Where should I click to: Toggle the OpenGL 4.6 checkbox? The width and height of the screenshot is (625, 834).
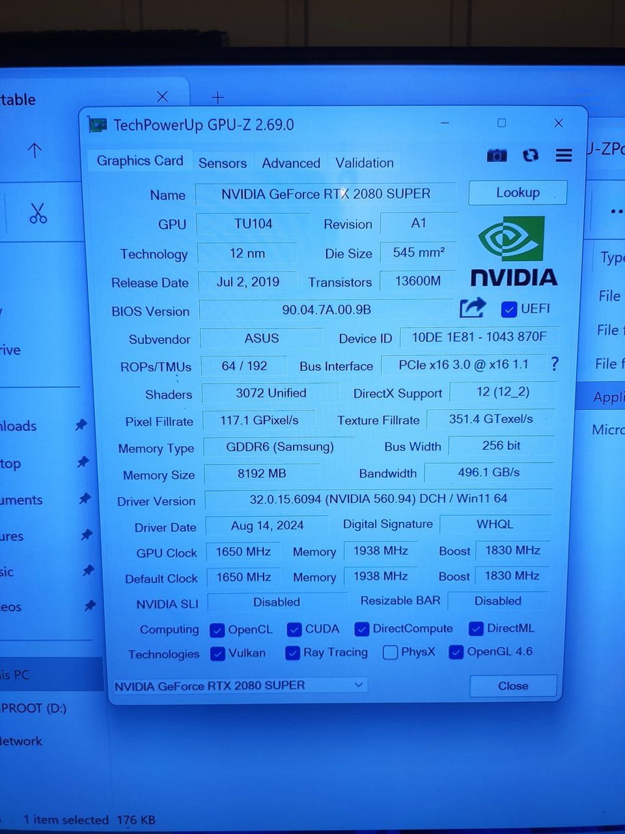(x=456, y=652)
